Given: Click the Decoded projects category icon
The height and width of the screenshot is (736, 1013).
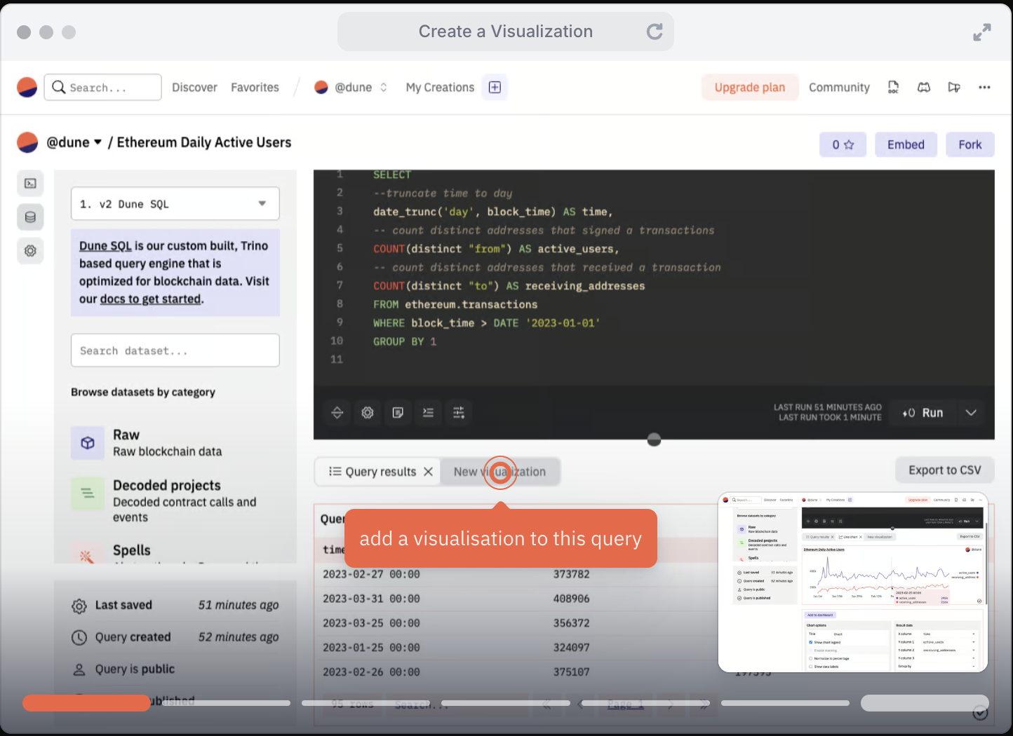Looking at the screenshot, I should pos(88,493).
